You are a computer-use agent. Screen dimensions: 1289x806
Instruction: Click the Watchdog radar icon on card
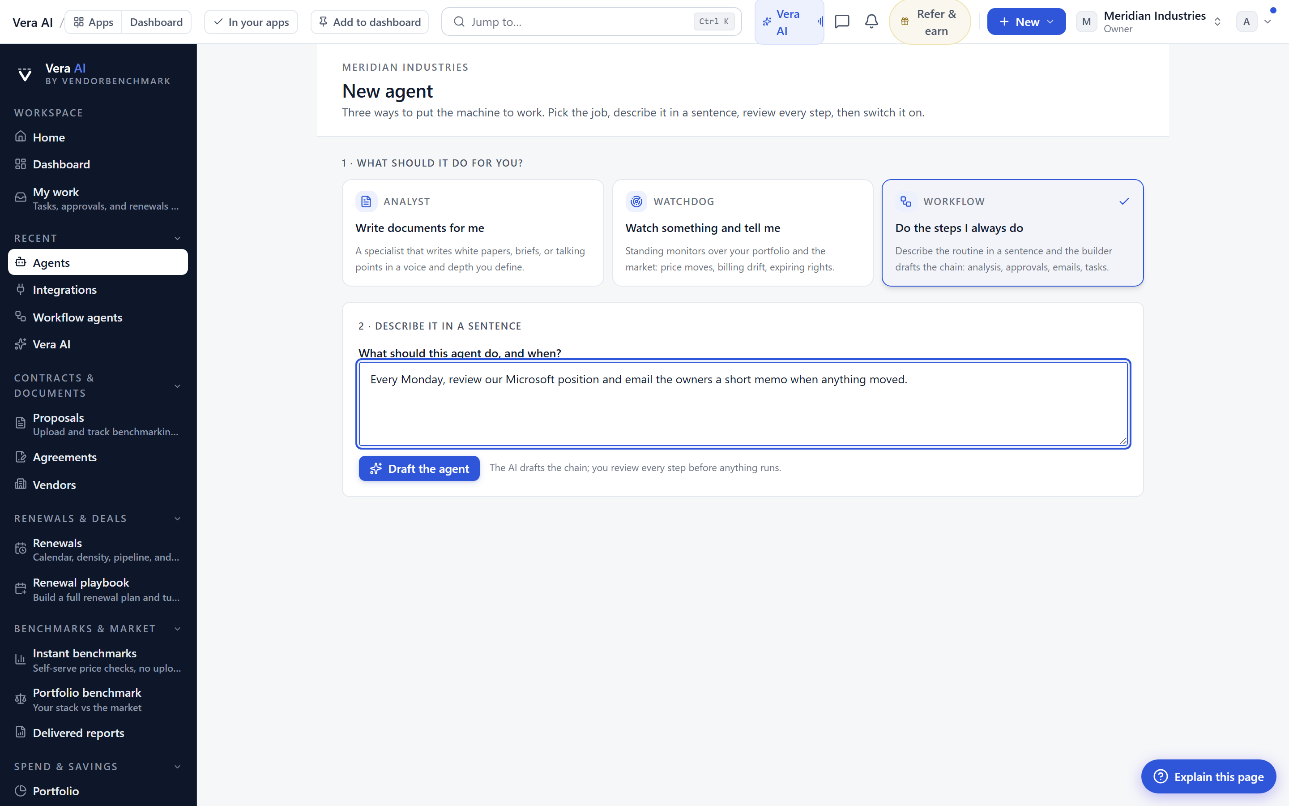(636, 201)
